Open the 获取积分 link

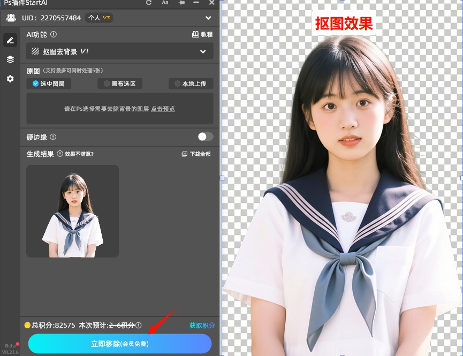click(x=202, y=325)
